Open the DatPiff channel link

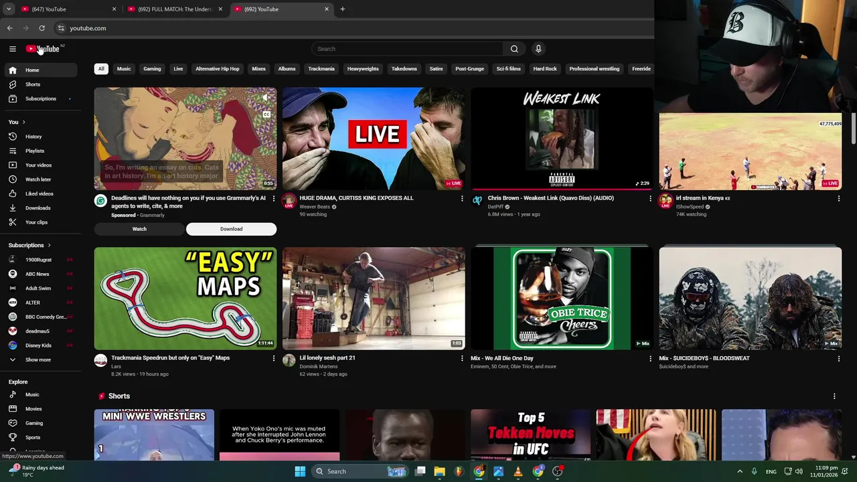click(x=495, y=207)
